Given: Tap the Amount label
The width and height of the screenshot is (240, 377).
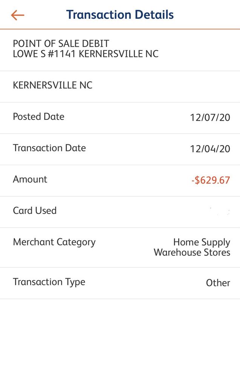Looking at the screenshot, I should [30, 179].
